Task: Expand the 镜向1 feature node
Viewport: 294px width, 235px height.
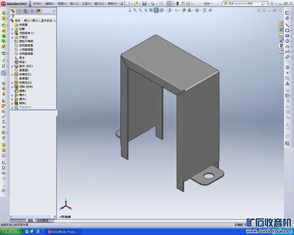Action: (x=12, y=103)
